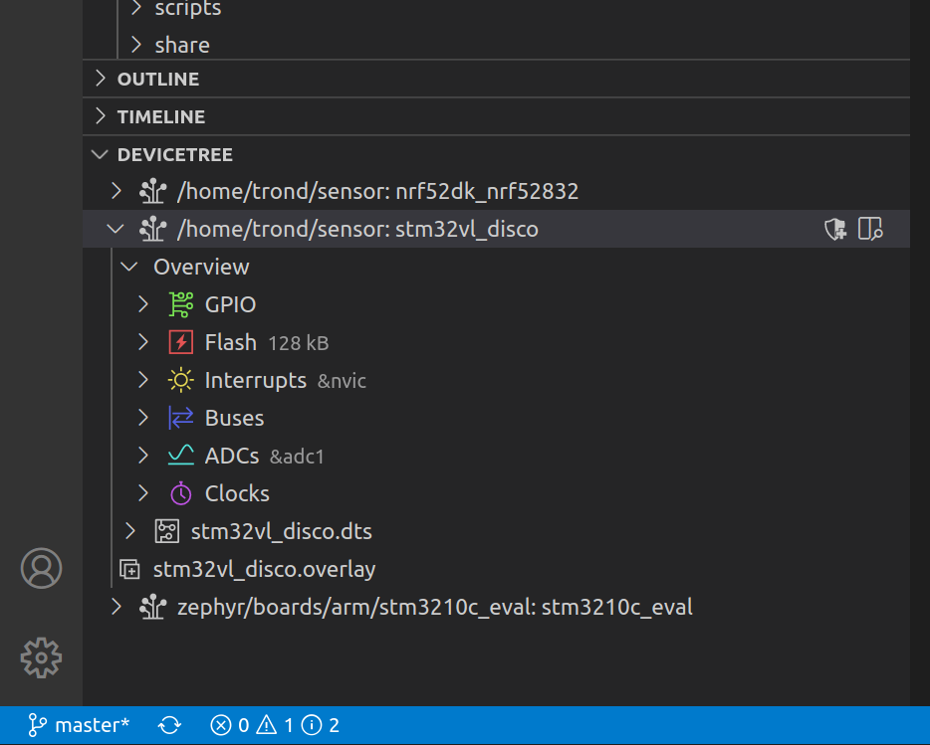
Task: Expand the TIMELINE section
Action: tap(101, 116)
